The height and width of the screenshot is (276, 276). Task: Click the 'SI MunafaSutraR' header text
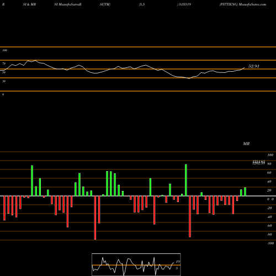click(68, 4)
